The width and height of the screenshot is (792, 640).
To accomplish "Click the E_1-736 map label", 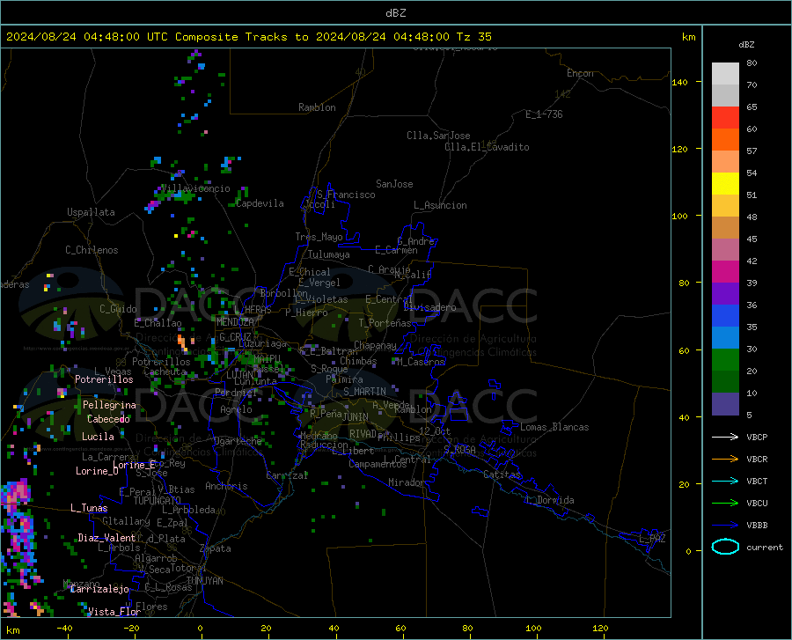I will 544,114.
